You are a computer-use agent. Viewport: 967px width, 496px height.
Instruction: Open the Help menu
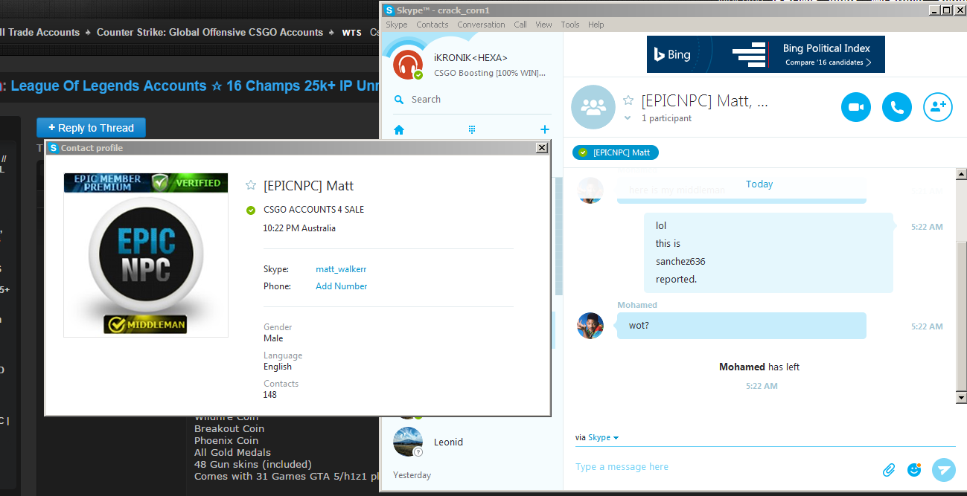[596, 25]
